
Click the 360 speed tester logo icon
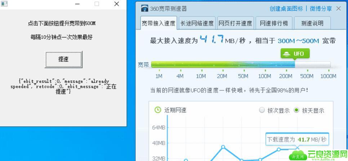144,9
